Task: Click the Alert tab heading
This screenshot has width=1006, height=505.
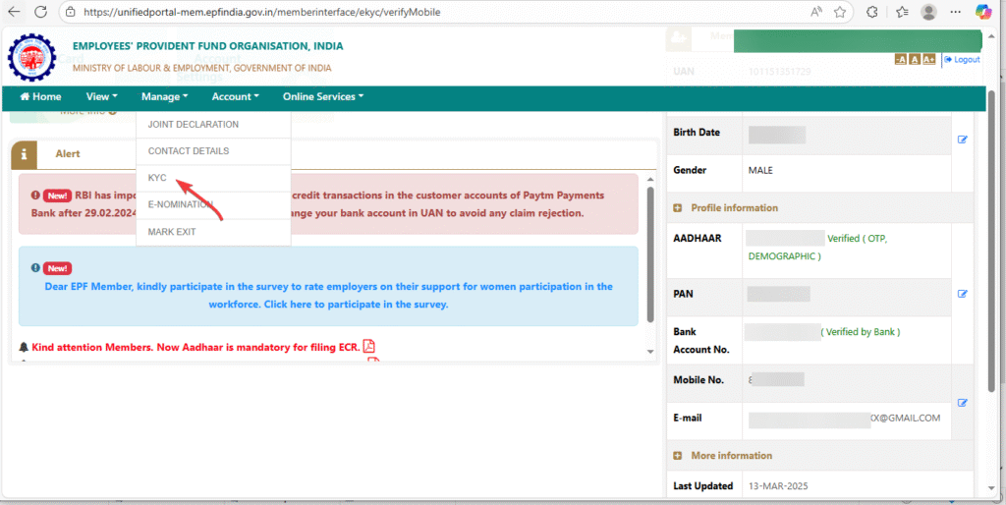Action: (68, 154)
